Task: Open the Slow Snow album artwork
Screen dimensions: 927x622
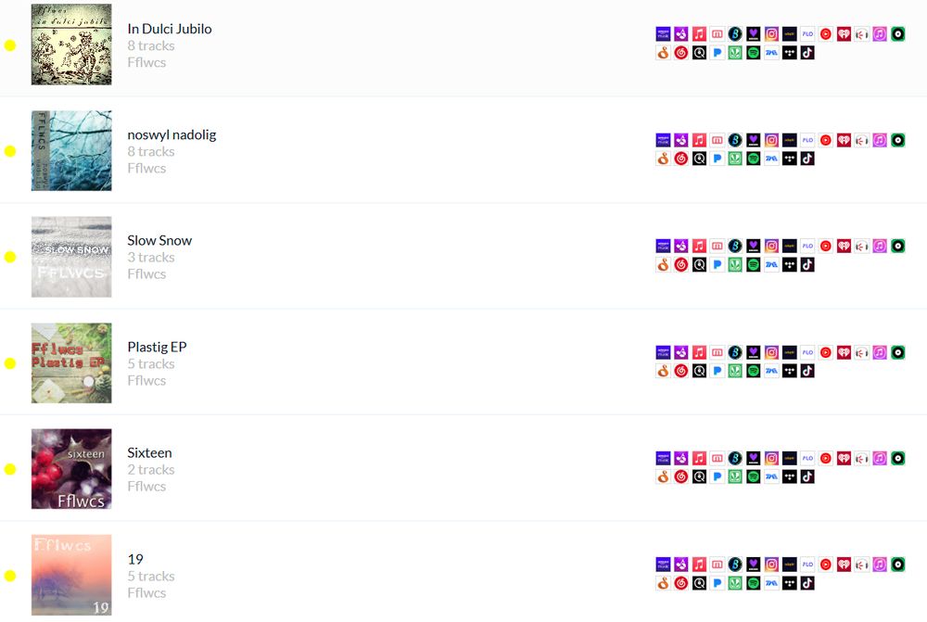Action: pyautogui.click(x=71, y=257)
